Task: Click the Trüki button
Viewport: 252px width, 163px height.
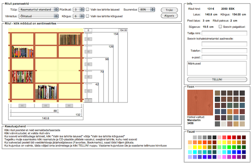Action: point(169,10)
